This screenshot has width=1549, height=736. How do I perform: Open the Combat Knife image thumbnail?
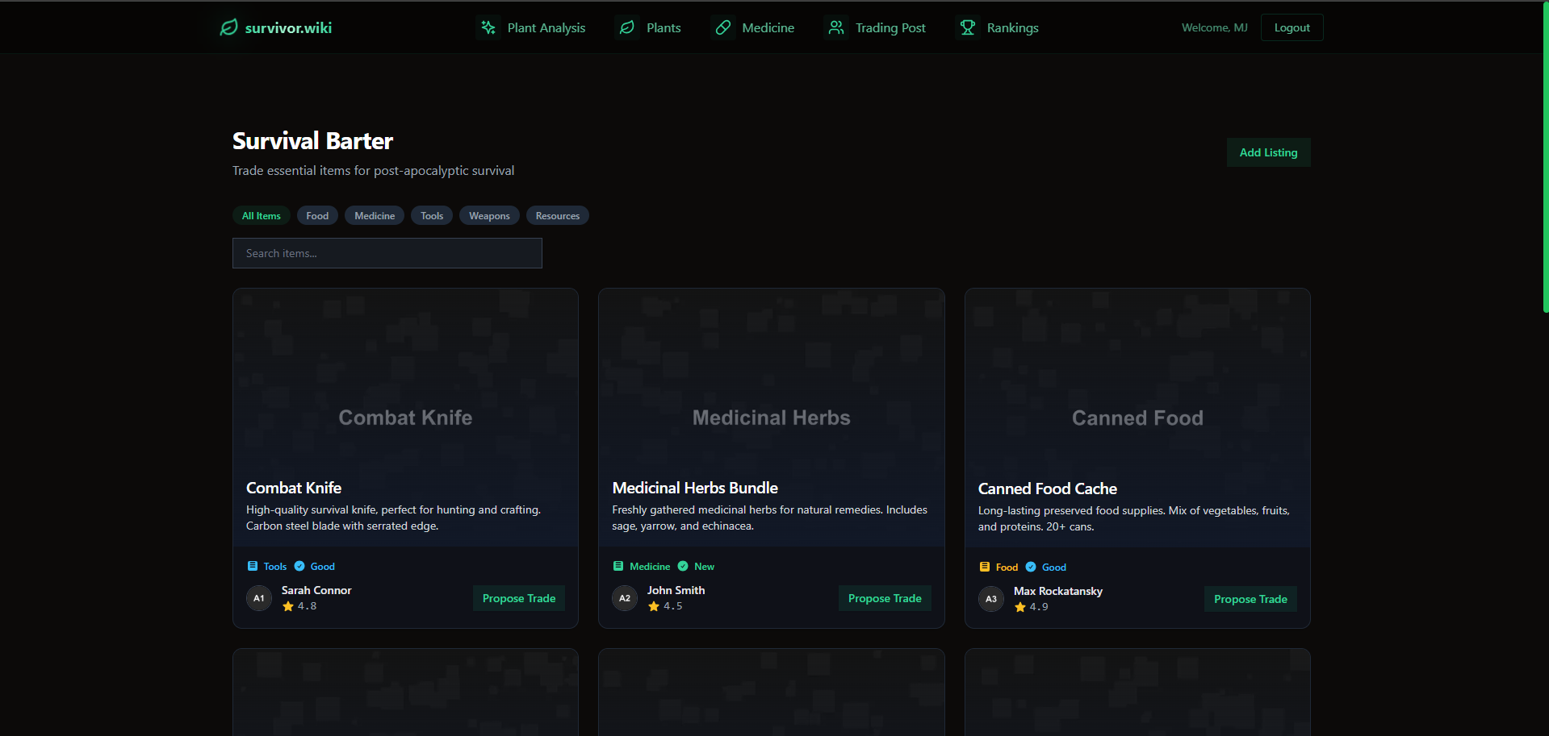point(405,417)
